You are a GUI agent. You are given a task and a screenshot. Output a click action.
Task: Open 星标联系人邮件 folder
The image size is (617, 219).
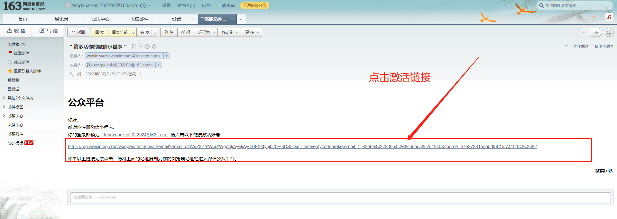[27, 71]
